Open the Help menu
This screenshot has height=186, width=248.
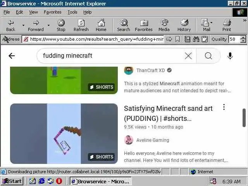[88, 12]
